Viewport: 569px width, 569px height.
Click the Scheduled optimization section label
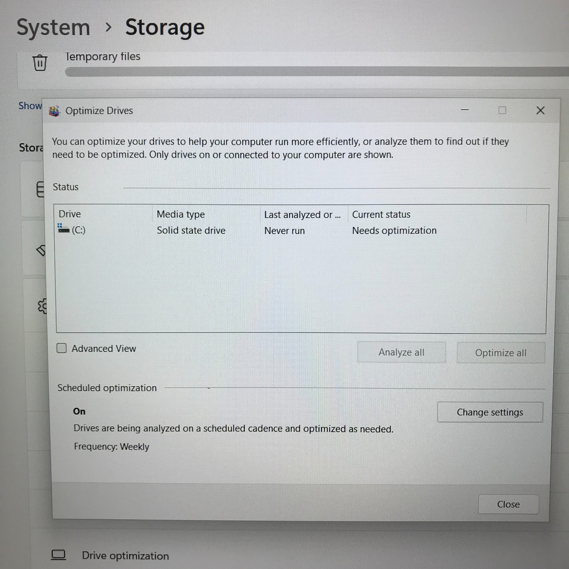coord(107,388)
